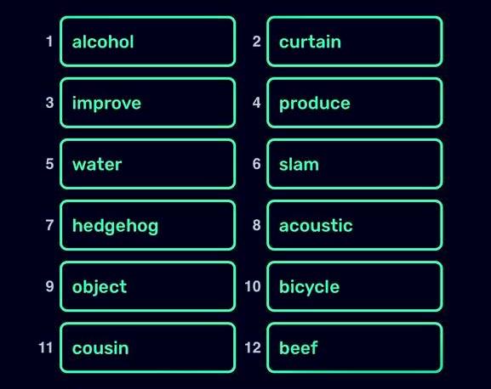Click the improve word box
The width and height of the screenshot is (491, 389).
point(147,103)
